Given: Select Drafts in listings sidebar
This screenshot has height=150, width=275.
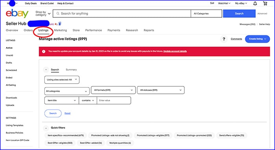Looking at the screenshot, I should coord(9,63).
